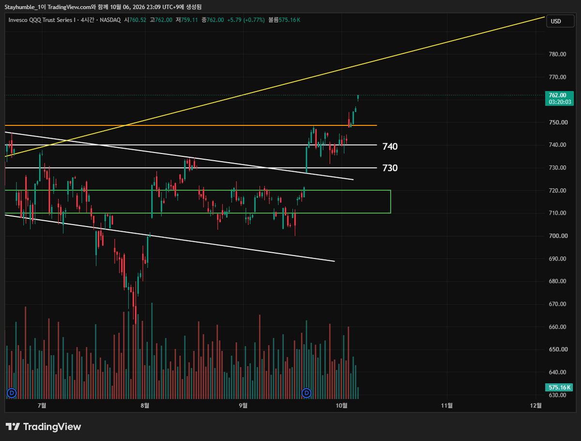Click the 11월 time axis label
This screenshot has height=441, width=581.
click(x=448, y=405)
